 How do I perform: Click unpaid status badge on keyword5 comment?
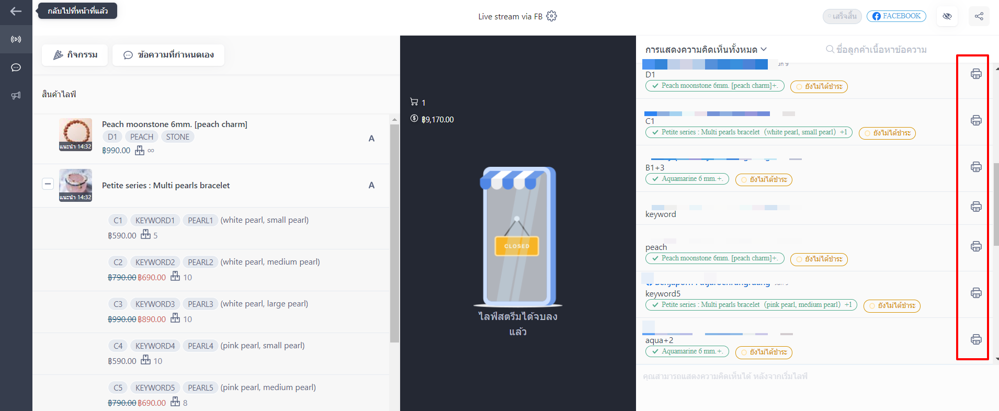892,306
